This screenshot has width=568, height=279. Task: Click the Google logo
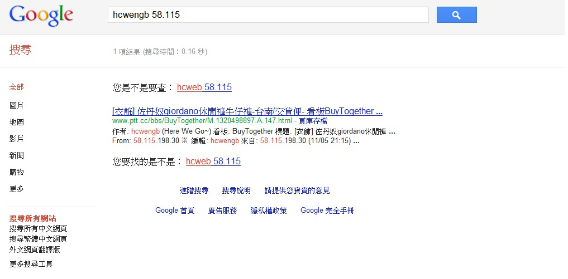[x=41, y=16]
